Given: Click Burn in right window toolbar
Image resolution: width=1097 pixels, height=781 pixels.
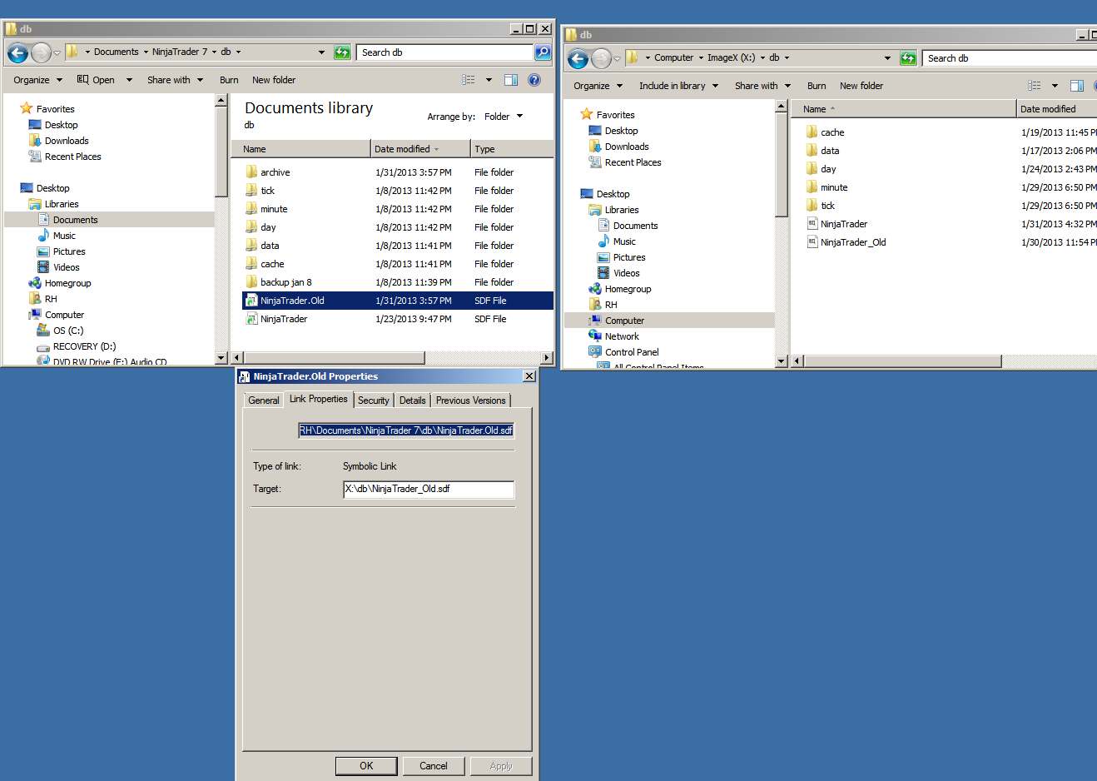Looking at the screenshot, I should [817, 86].
